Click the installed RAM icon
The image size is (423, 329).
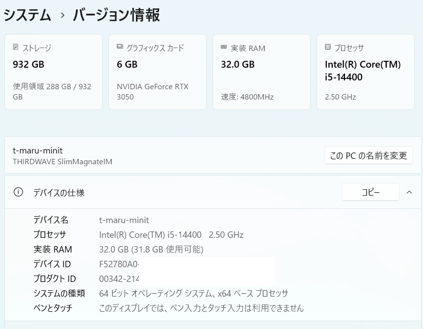[224, 47]
